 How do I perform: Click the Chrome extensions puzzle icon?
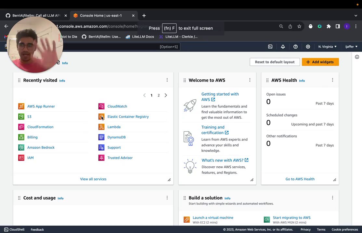click(x=329, y=27)
